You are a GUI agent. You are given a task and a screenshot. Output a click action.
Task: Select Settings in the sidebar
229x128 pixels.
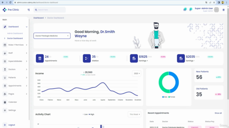pyautogui.click(x=12, y=110)
